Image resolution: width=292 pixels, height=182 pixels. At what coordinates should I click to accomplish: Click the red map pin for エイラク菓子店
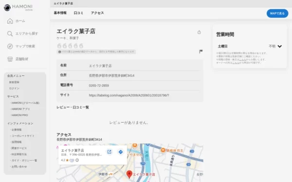[x=129, y=174]
